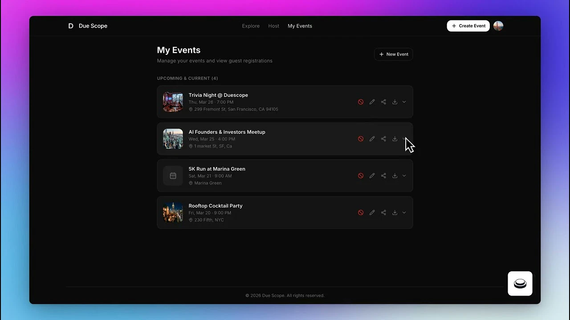The width and height of the screenshot is (570, 320).
Task: Click the Create Event button
Action: 468,26
